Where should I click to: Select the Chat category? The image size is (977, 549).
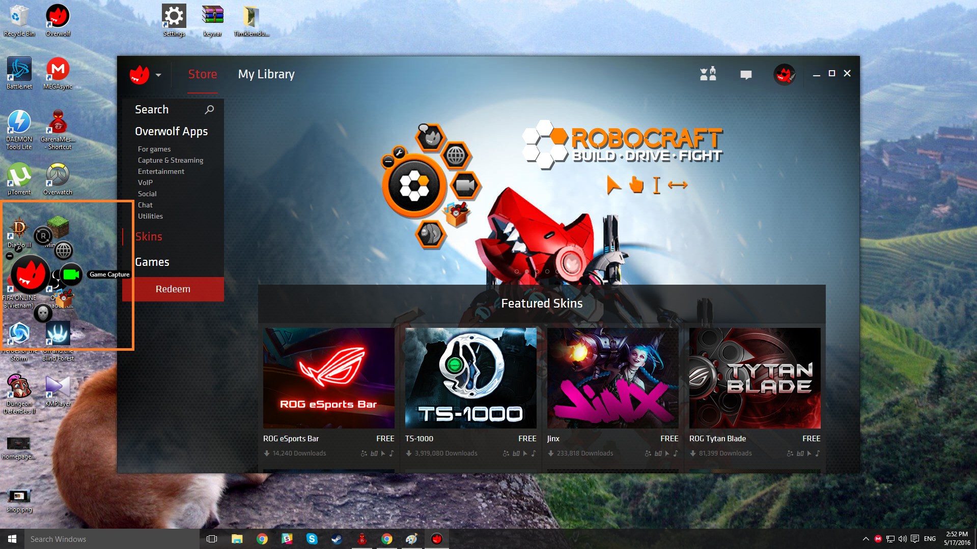pos(145,205)
